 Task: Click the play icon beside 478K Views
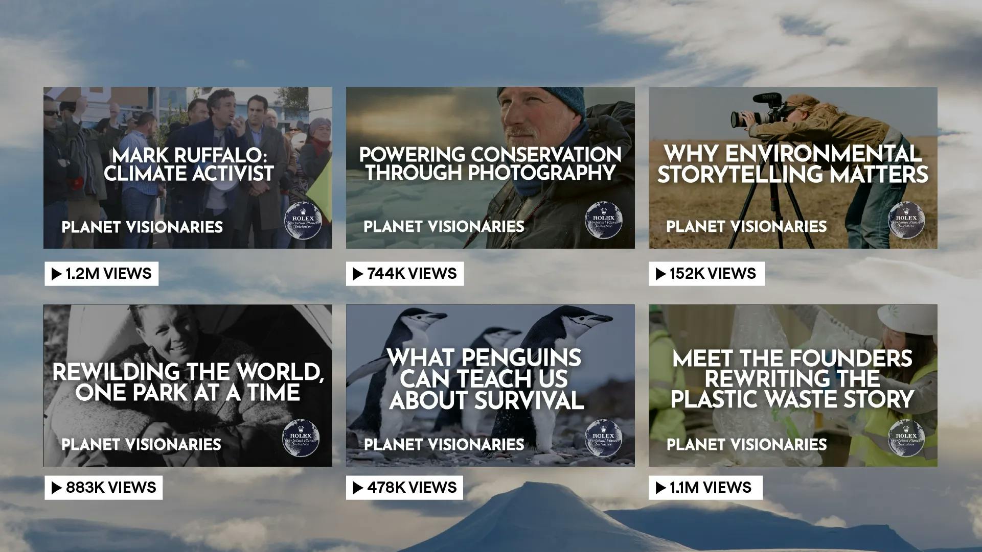(358, 488)
